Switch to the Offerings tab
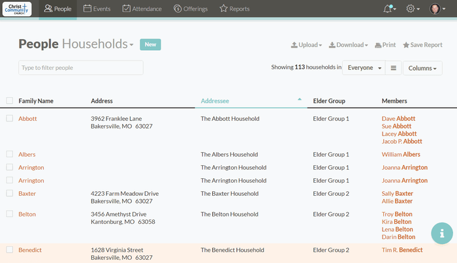The height and width of the screenshot is (263, 457). click(191, 8)
